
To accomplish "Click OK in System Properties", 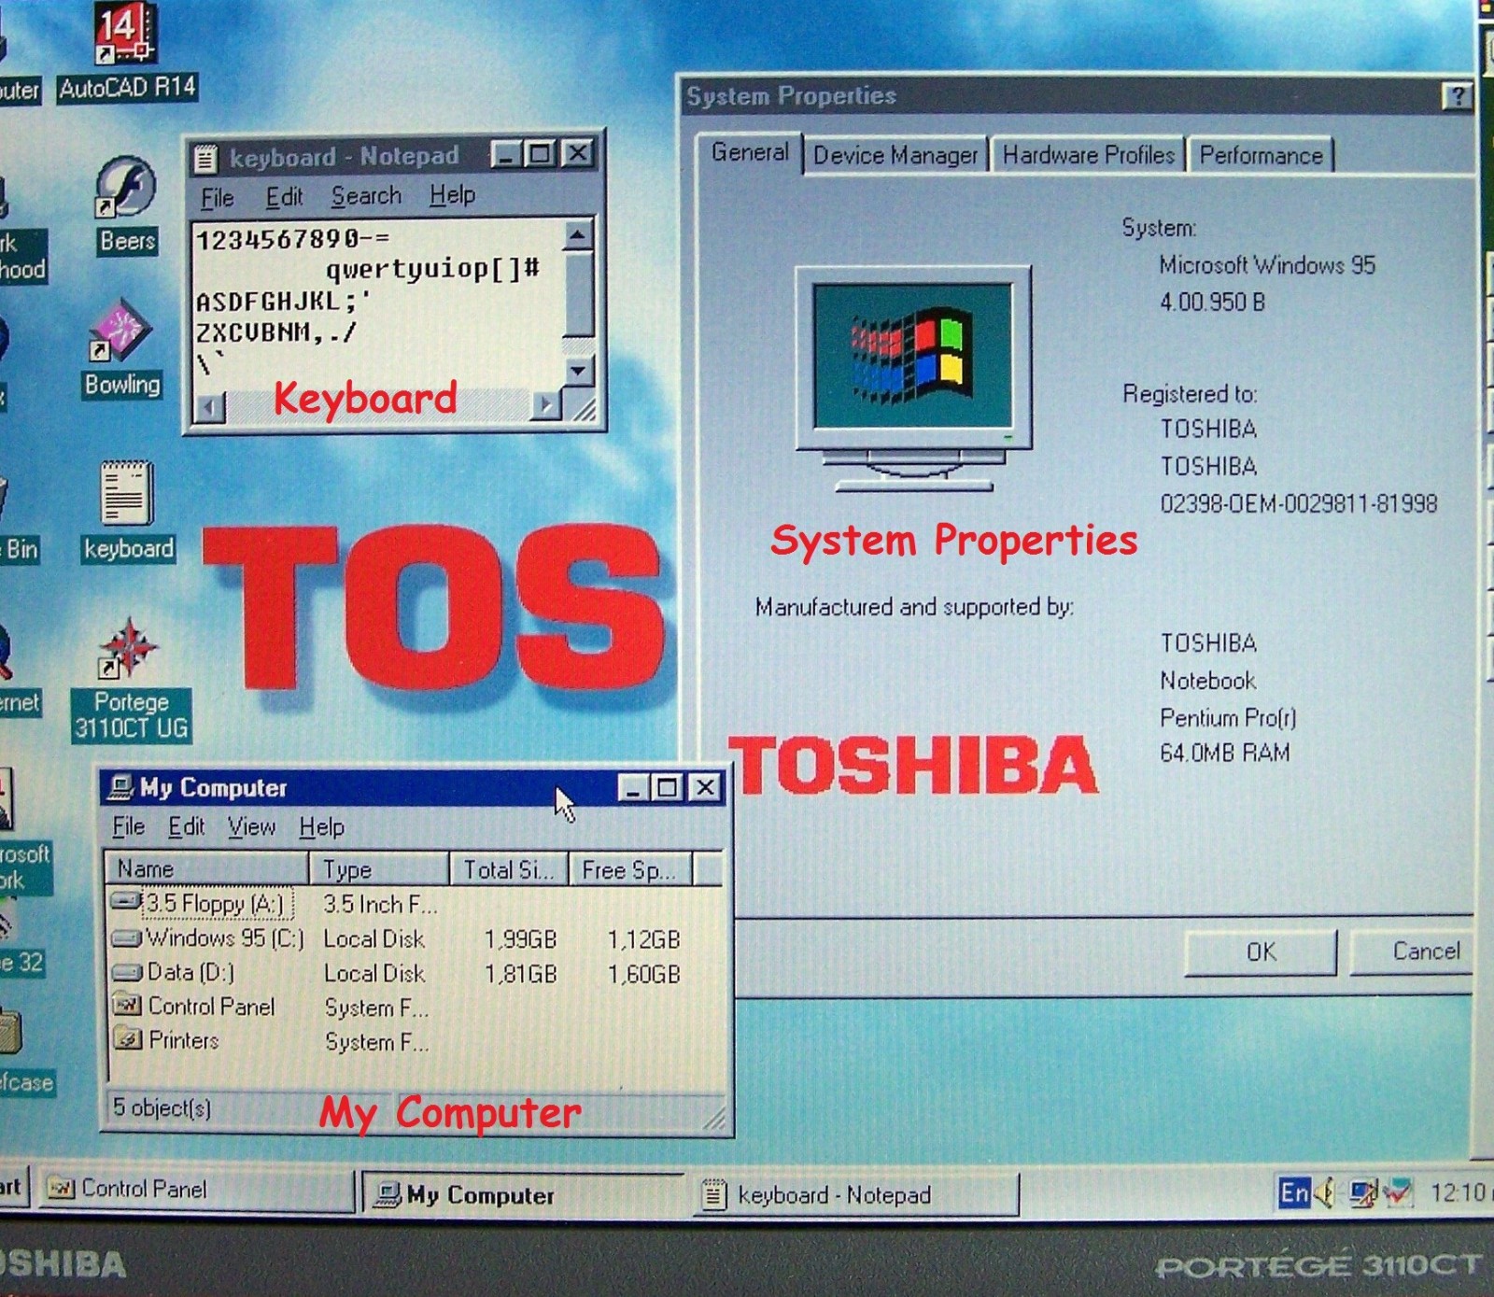I will pos(1261,952).
